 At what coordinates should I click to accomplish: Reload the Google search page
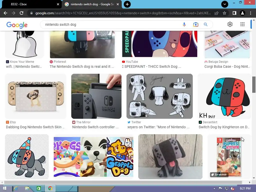[x=21, y=13]
